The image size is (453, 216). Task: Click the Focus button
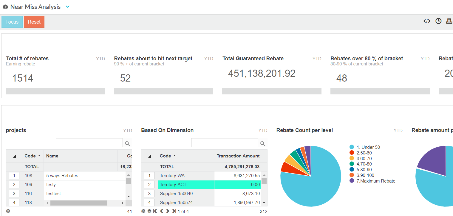(x=12, y=22)
